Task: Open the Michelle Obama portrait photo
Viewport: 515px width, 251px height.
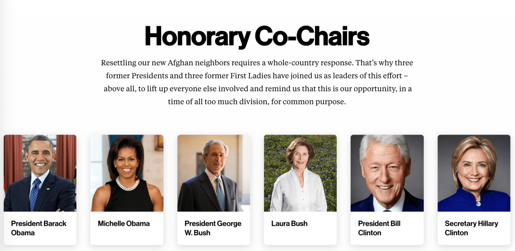Action: pyautogui.click(x=127, y=173)
